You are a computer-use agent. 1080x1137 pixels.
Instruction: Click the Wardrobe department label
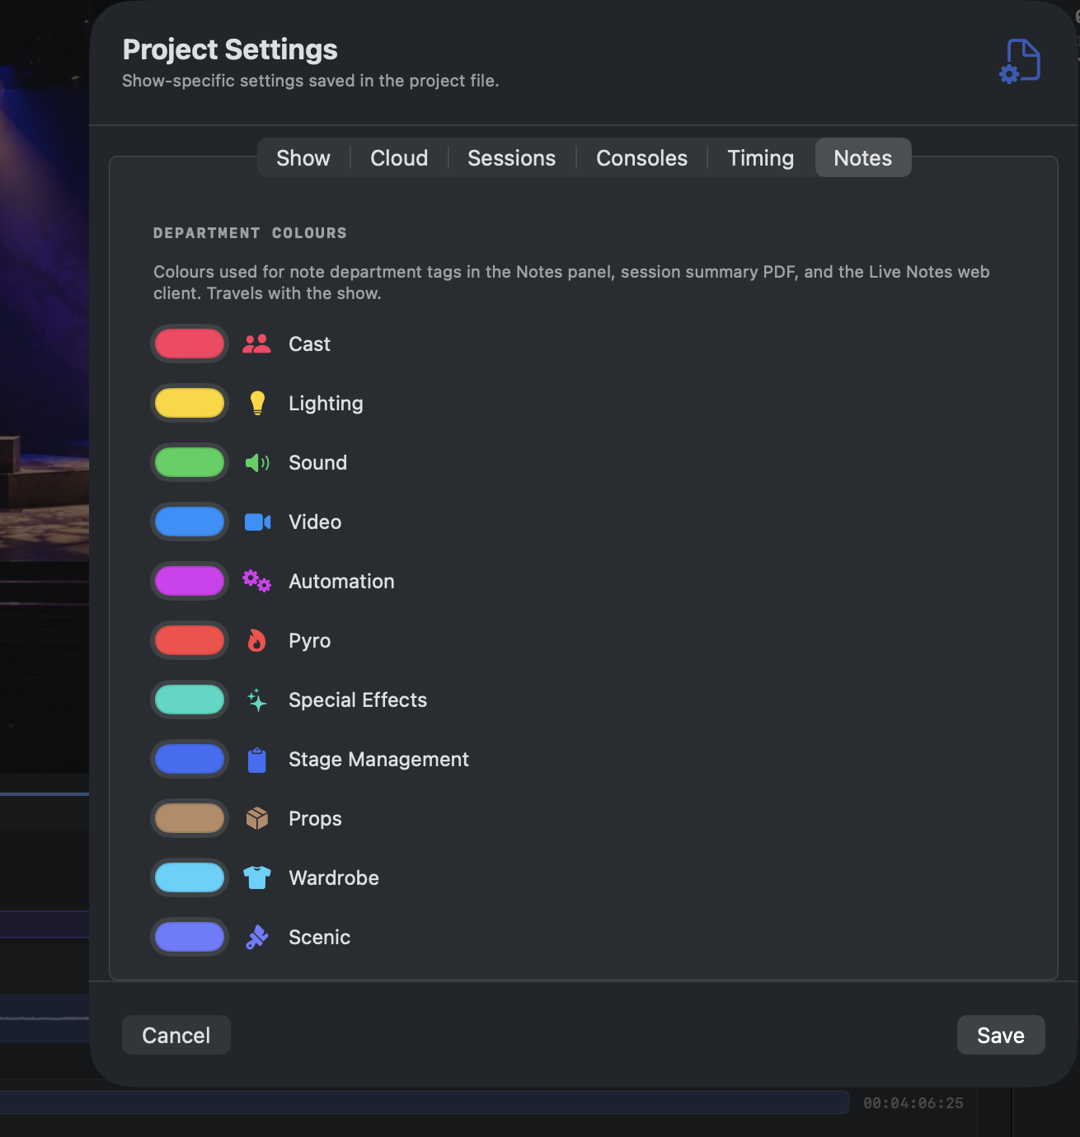coord(334,877)
